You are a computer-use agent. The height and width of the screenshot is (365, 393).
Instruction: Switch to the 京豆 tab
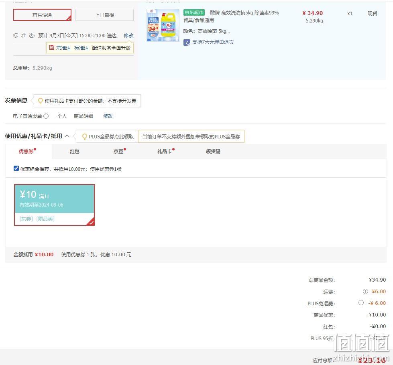(118, 151)
